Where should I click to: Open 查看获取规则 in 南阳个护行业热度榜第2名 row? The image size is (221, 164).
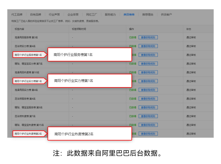pyautogui.click(x=148, y=134)
